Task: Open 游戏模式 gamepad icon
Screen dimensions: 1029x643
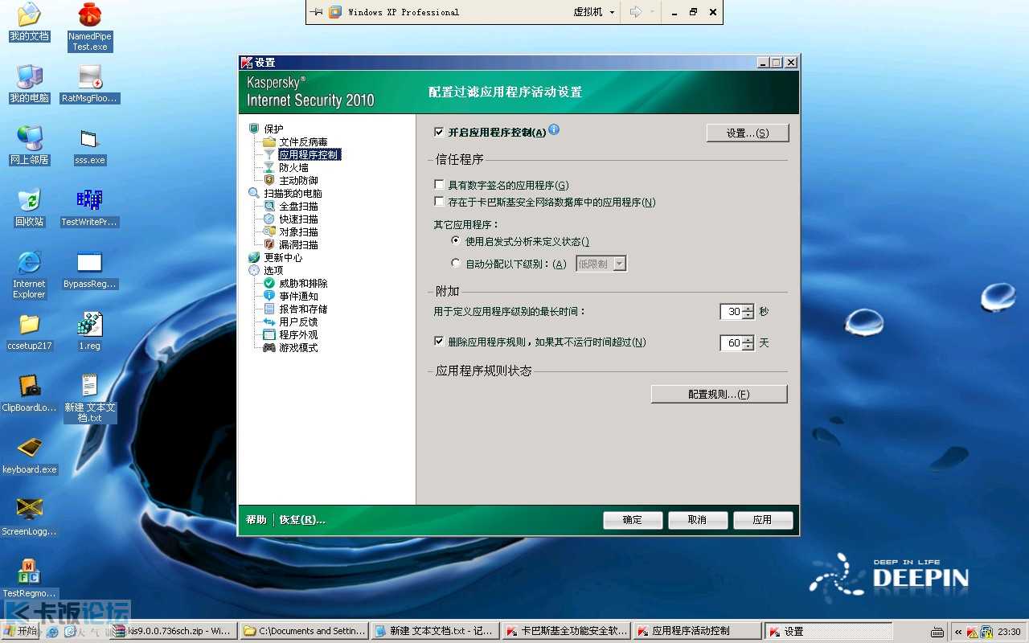Action: pyautogui.click(x=269, y=347)
